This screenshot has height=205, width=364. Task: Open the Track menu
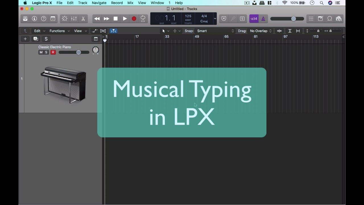(83, 3)
